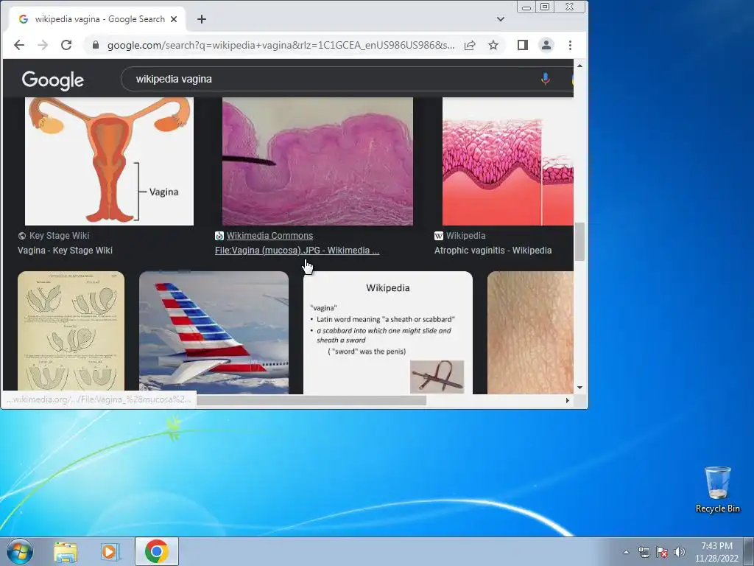Expand the tab search dropdown arrow
The height and width of the screenshot is (566, 754).
(501, 19)
